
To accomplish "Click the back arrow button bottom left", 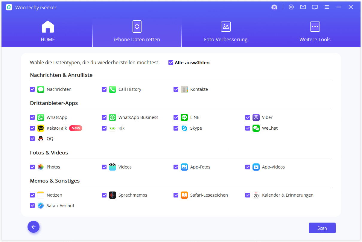I will click(33, 227).
